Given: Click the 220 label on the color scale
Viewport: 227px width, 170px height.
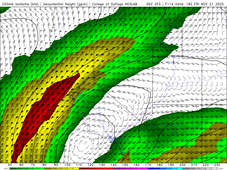Looking at the screenshot, I should 206,165.
